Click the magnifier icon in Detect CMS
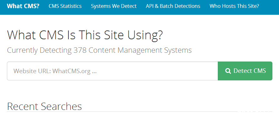Image resolution: width=279 pixels, height=119 pixels. pyautogui.click(x=228, y=71)
